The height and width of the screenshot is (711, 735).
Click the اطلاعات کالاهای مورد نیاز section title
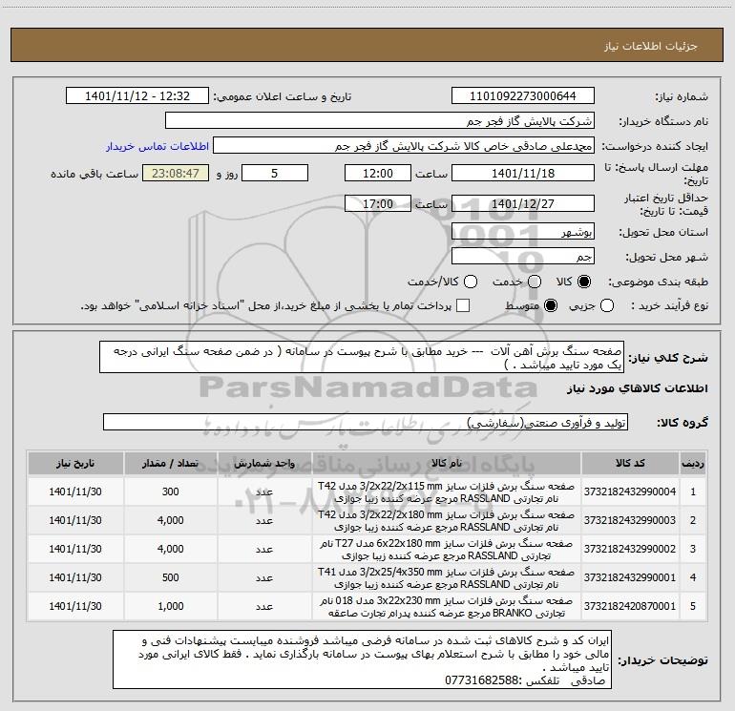(637, 389)
